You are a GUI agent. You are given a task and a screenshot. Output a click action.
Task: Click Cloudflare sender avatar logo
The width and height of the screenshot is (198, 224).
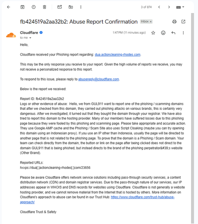(x=11, y=35)
